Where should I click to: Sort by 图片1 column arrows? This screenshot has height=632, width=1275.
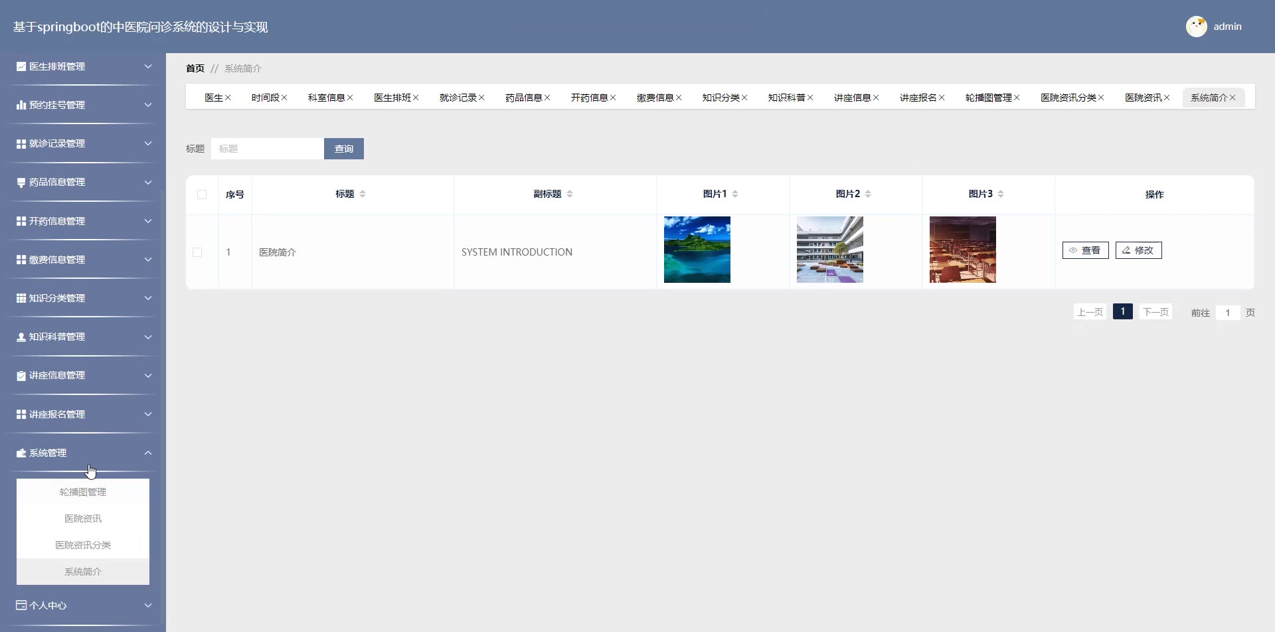(x=735, y=194)
